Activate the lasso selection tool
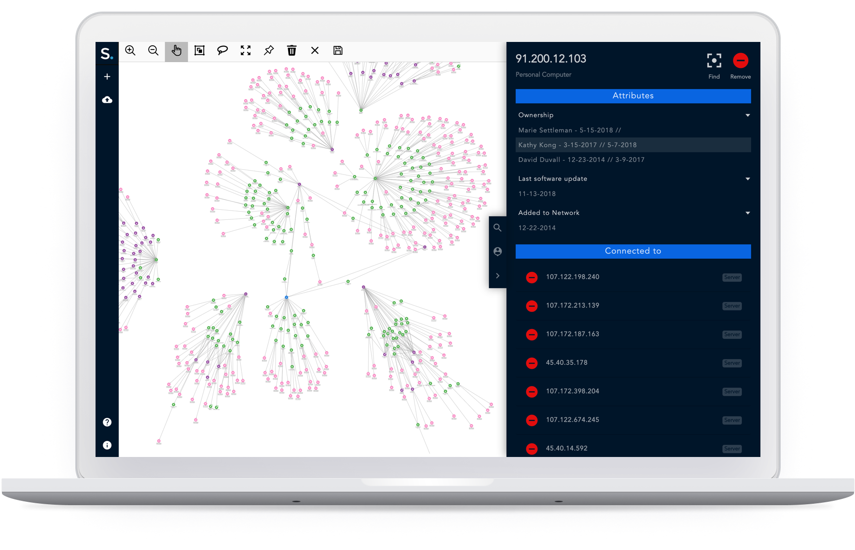 pyautogui.click(x=222, y=51)
